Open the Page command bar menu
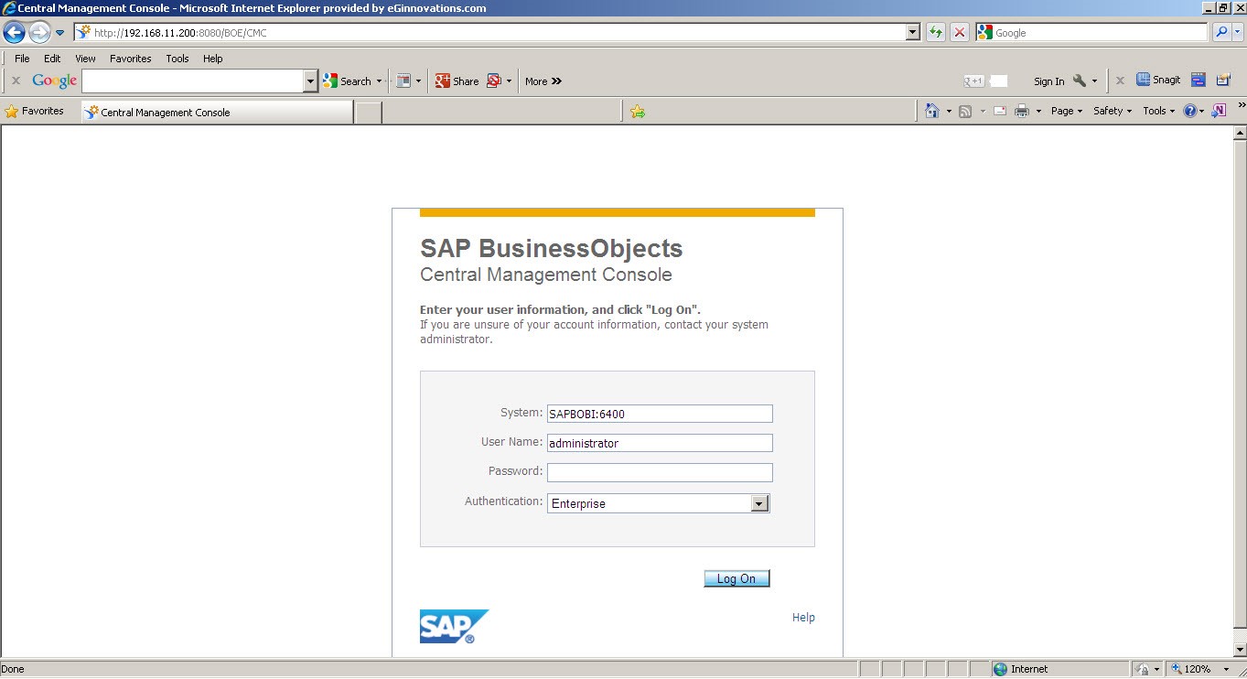 (x=1066, y=111)
